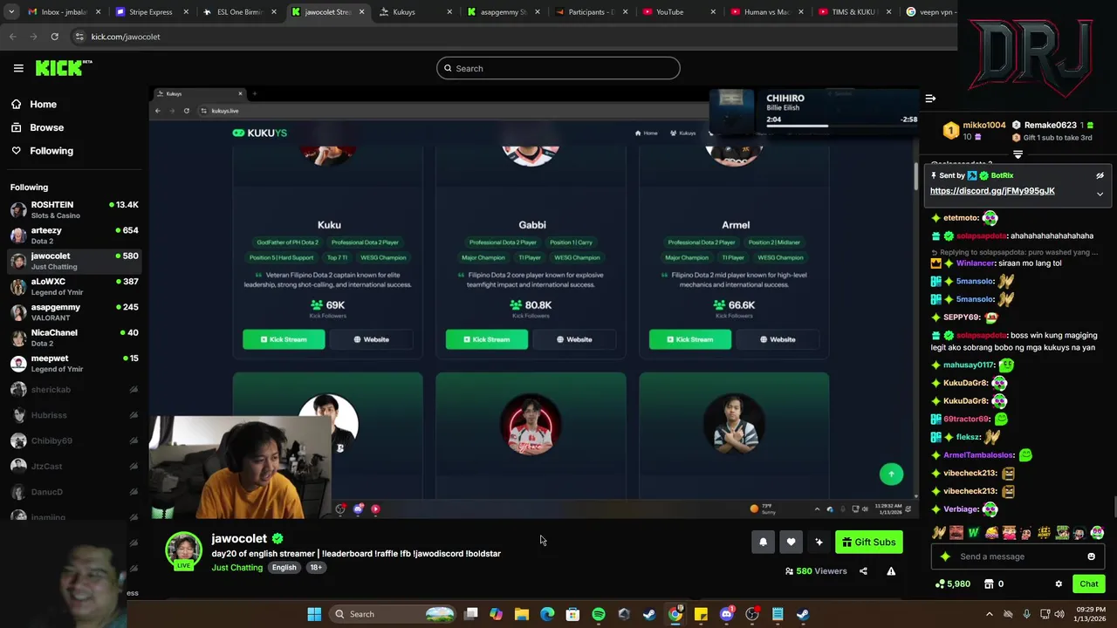Click the Just Chatting category link
This screenshot has height=628, width=1117.
(236, 568)
